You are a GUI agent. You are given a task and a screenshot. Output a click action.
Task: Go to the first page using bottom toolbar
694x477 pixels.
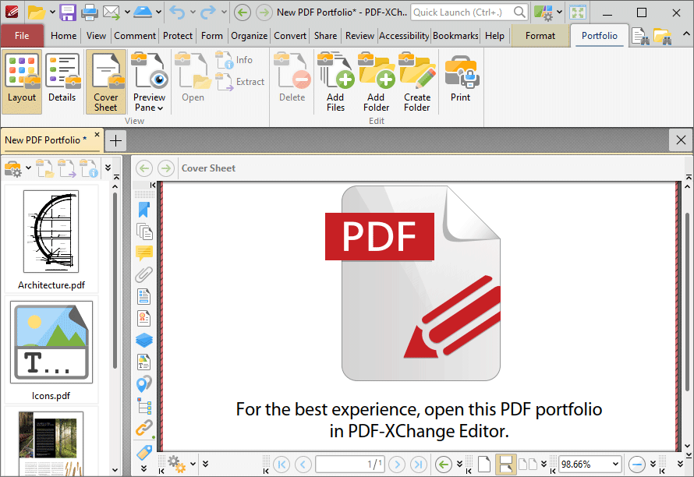[x=281, y=465]
